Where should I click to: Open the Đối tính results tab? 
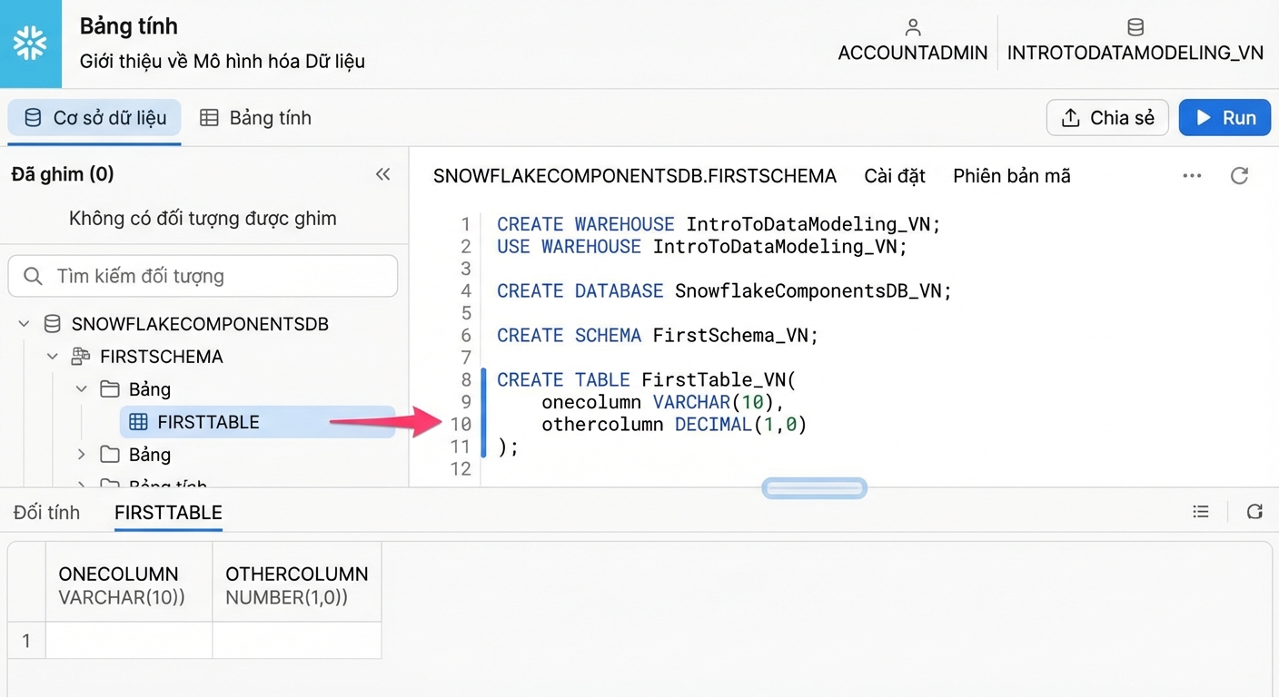click(x=46, y=513)
